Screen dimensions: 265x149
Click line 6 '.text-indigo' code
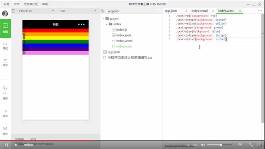201,35
